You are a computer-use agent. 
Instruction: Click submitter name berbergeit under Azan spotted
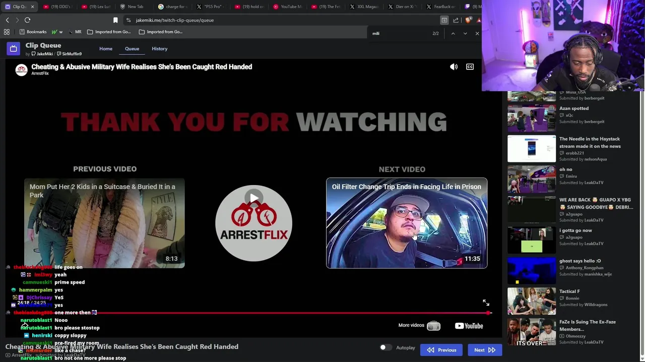click(x=594, y=122)
